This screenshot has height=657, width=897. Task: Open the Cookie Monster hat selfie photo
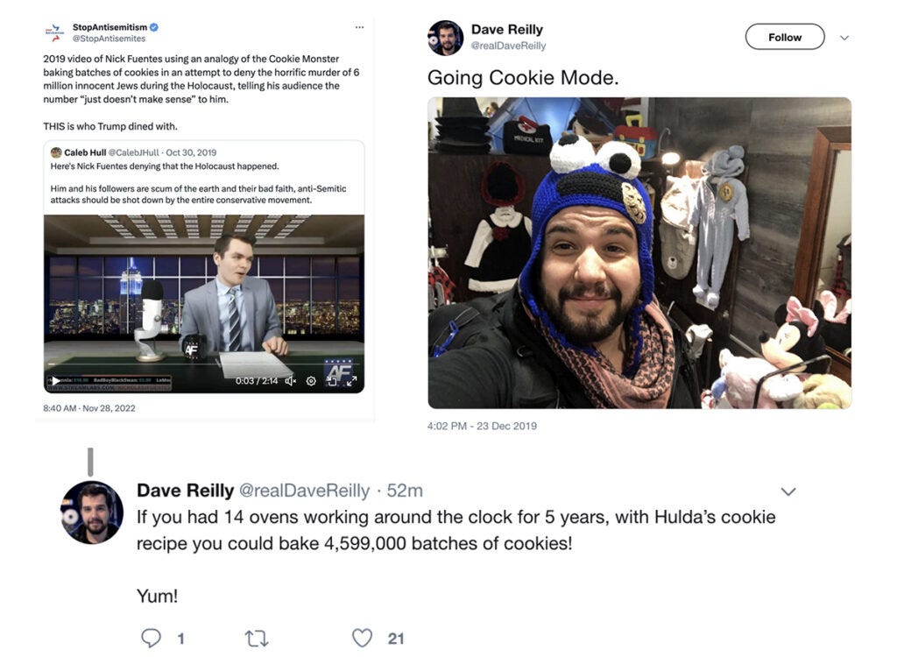tap(639, 252)
